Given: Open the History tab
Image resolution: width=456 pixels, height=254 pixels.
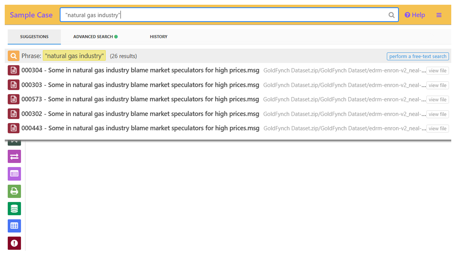Looking at the screenshot, I should [158, 37].
